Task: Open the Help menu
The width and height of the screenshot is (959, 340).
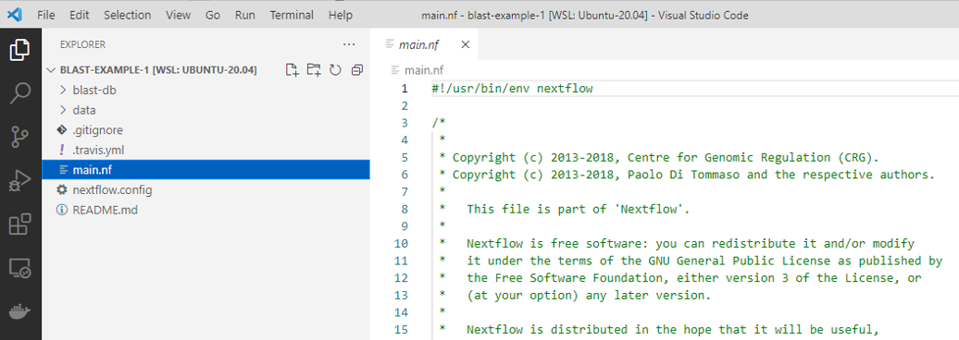Action: point(340,16)
